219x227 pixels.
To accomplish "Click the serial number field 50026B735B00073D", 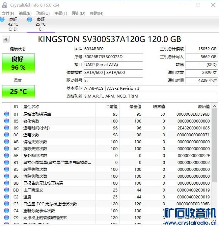I will pyautogui.click(x=113, y=57).
